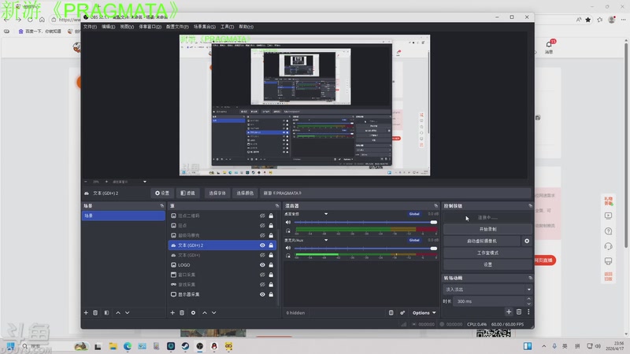Add a transition with the plus icon

click(509, 312)
